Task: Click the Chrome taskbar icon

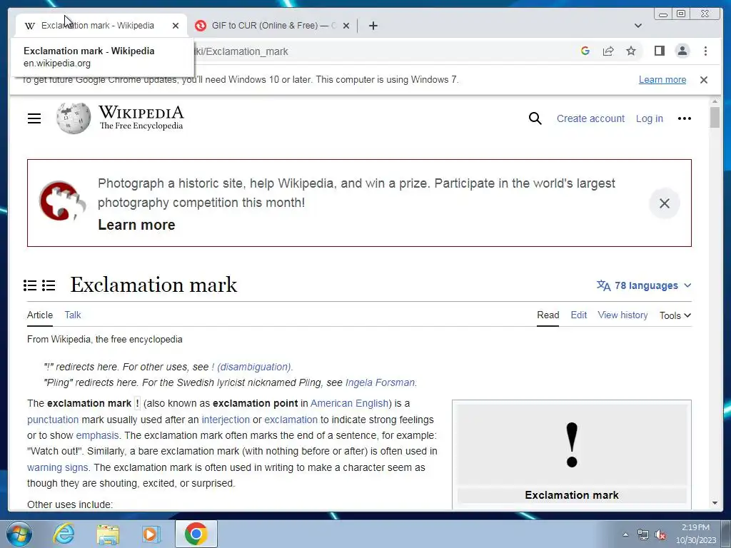Action: point(196,534)
